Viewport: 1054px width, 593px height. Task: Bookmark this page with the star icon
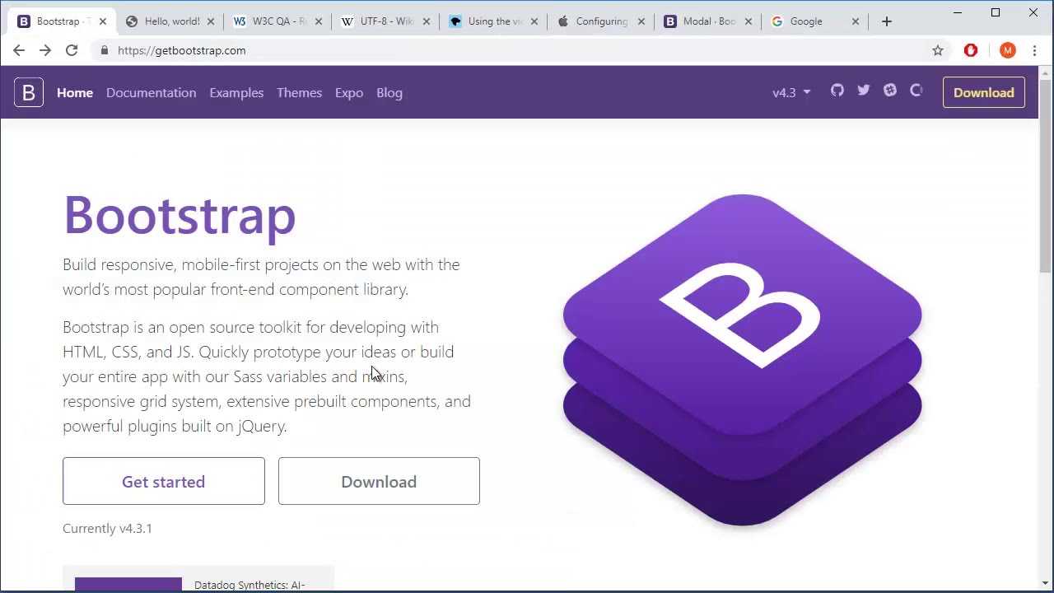(x=938, y=50)
